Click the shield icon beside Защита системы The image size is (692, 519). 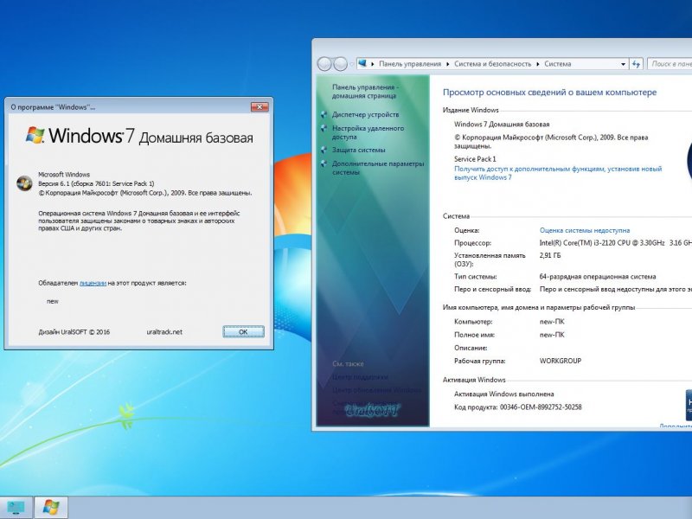(324, 150)
